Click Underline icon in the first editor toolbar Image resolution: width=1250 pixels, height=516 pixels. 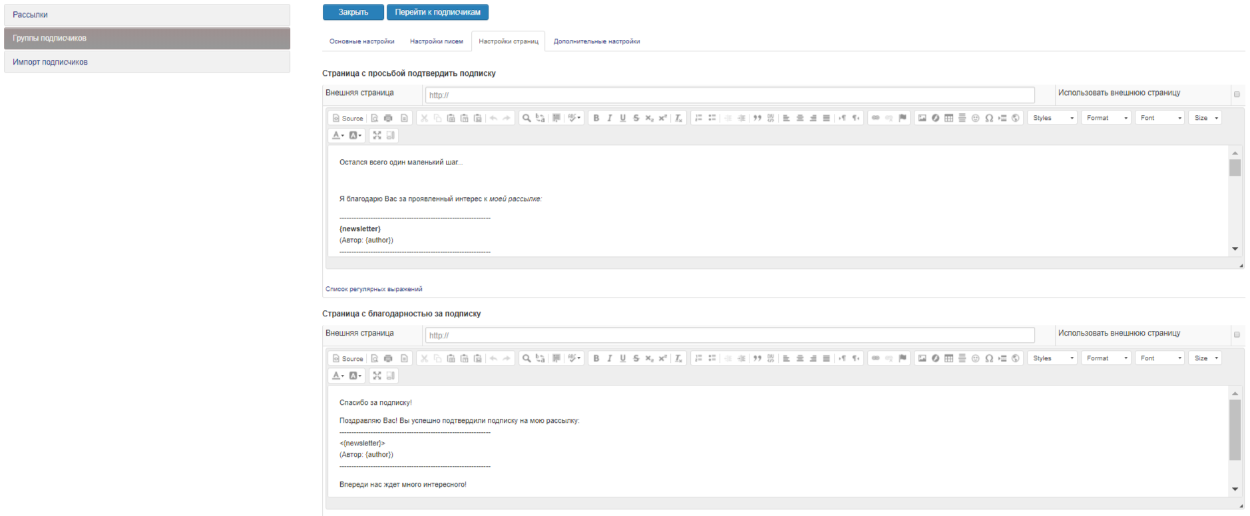(622, 118)
